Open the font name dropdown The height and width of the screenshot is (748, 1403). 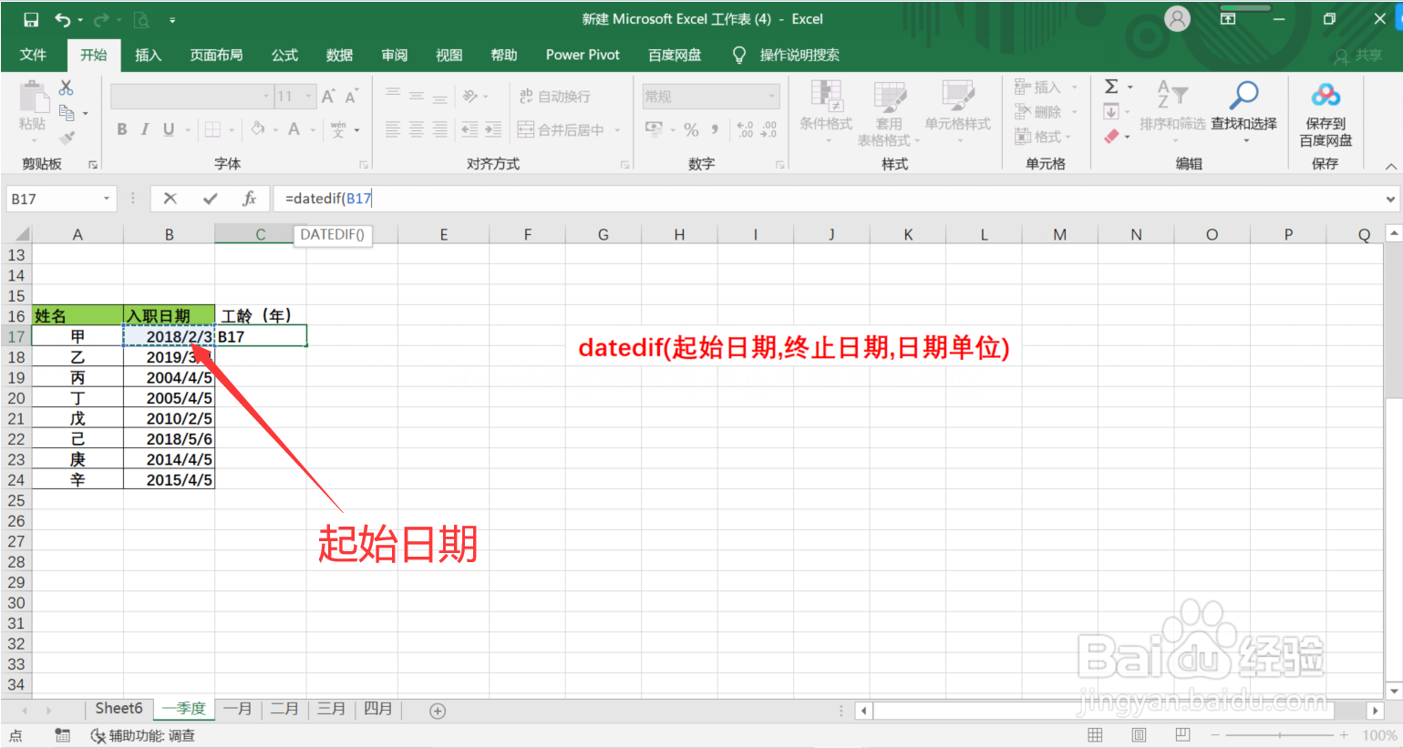coord(266,96)
